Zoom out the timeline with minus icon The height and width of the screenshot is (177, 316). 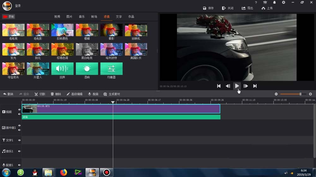tap(276, 94)
